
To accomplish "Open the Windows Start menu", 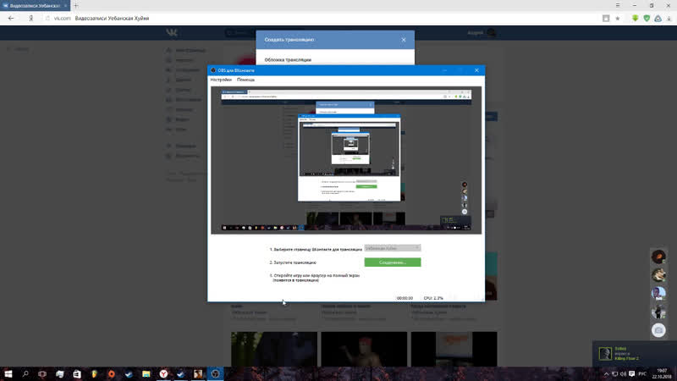I will tap(8, 374).
